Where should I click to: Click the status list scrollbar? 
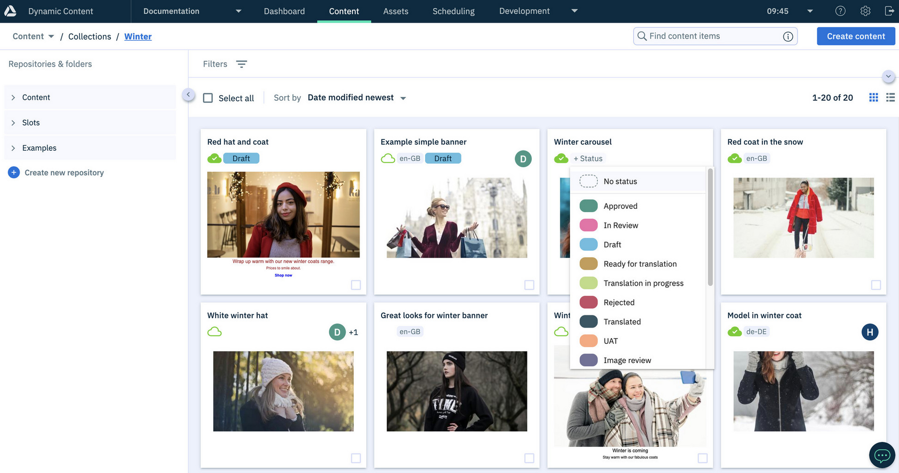[x=710, y=227]
